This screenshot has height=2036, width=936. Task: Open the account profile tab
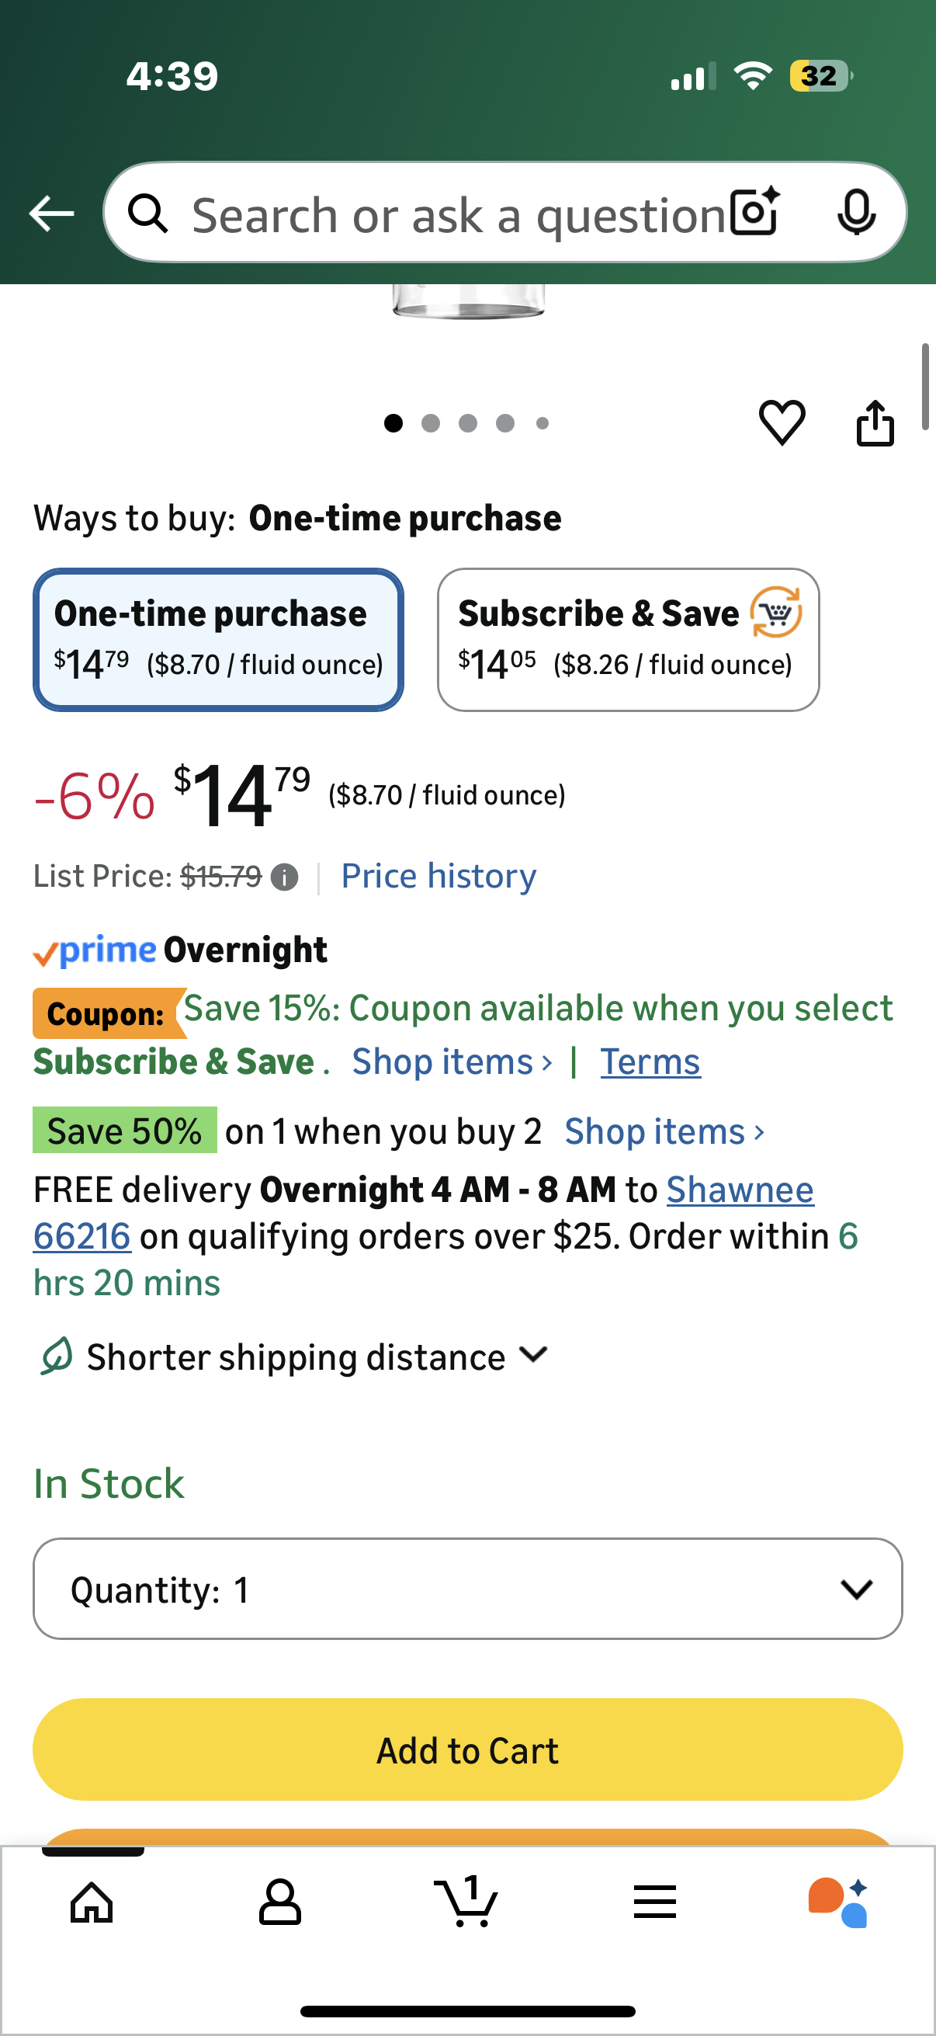point(279,1901)
